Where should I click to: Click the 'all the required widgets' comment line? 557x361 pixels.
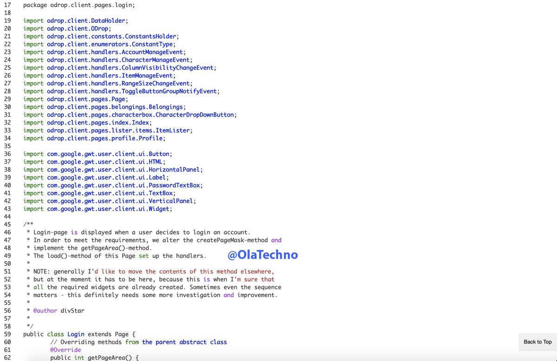[154, 288]
